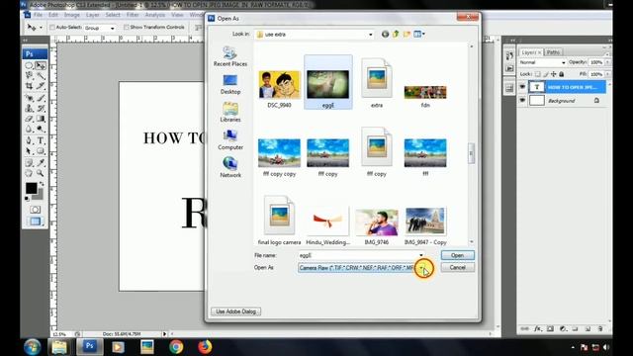The width and height of the screenshot is (633, 356).
Task: Enable Show Transform Controls checkbox
Action: (x=127, y=27)
